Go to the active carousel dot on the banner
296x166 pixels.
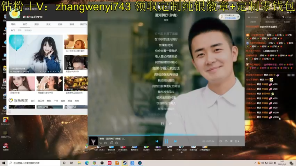tap(48, 72)
